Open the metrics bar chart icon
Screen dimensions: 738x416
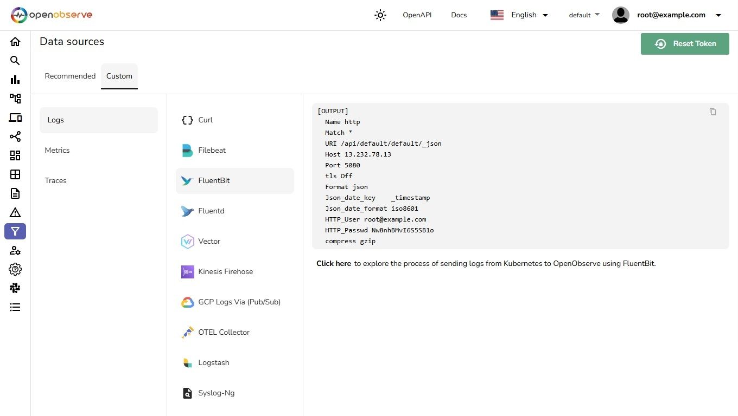(15, 80)
